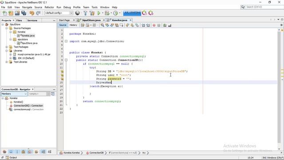Click the Profile Project clock icon
This screenshot has height=160, width=284.
[x=115, y=13]
